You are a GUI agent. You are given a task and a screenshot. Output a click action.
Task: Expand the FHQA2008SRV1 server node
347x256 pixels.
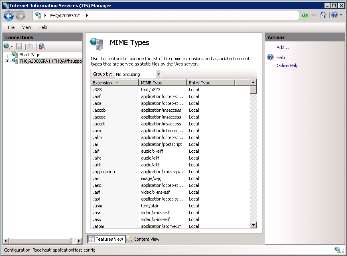pyautogui.click(x=7, y=61)
